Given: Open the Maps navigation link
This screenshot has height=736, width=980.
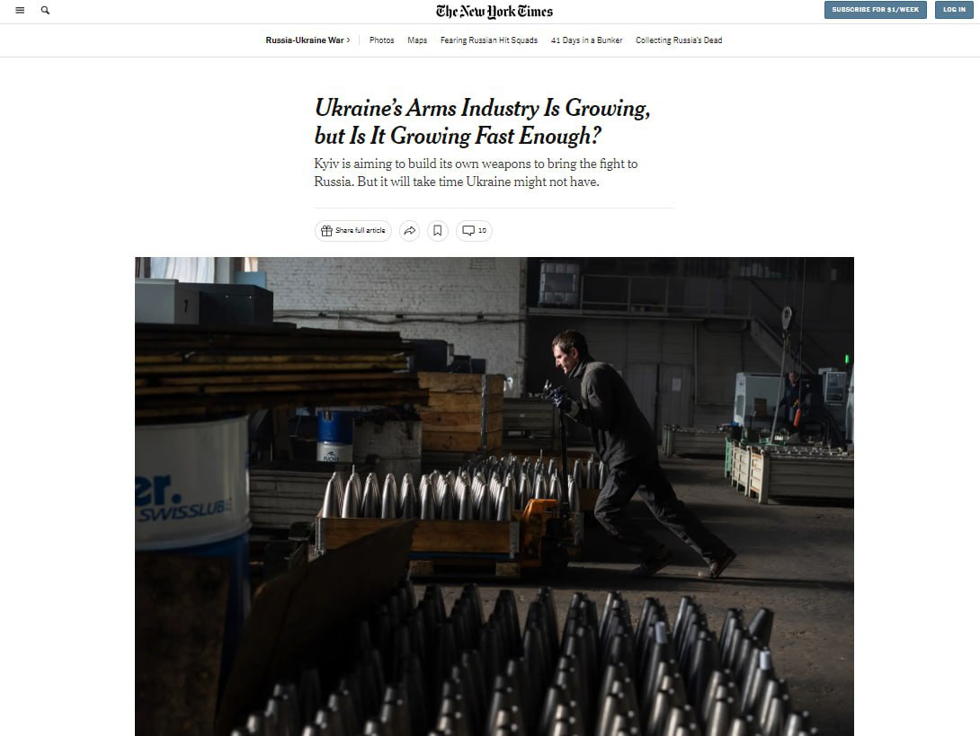Looking at the screenshot, I should pyautogui.click(x=417, y=40).
